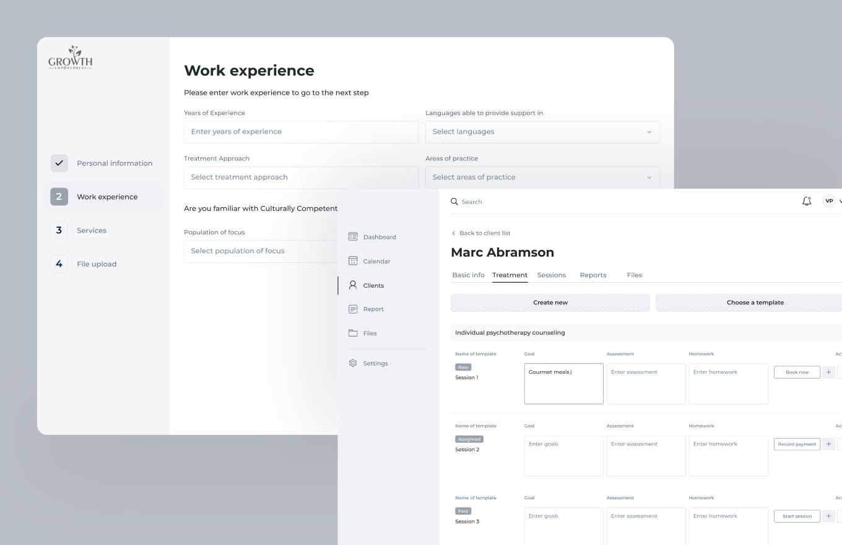
Task: Open the Select areas of practice dropdown
Action: tap(542, 177)
